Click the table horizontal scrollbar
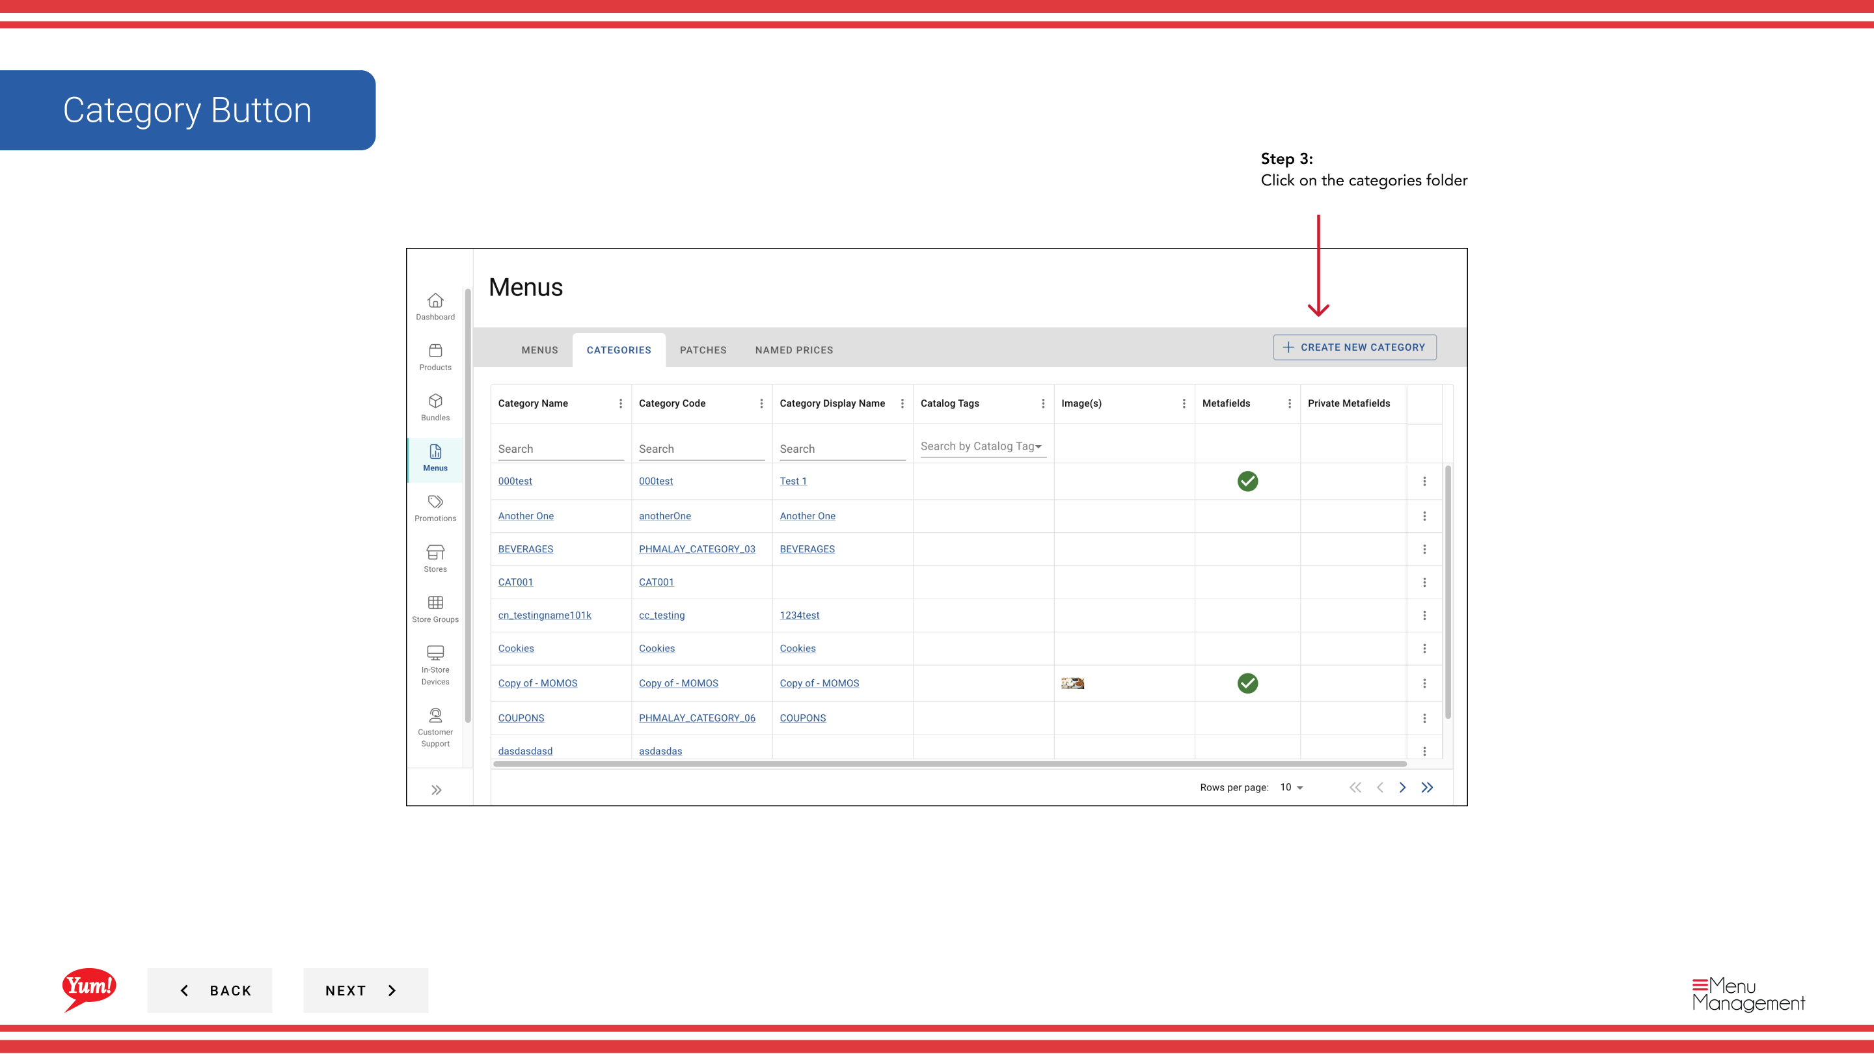 [x=949, y=764]
